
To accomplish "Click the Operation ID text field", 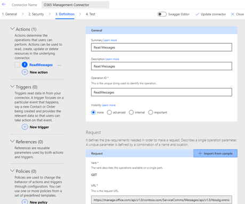I will [x=161, y=92].
